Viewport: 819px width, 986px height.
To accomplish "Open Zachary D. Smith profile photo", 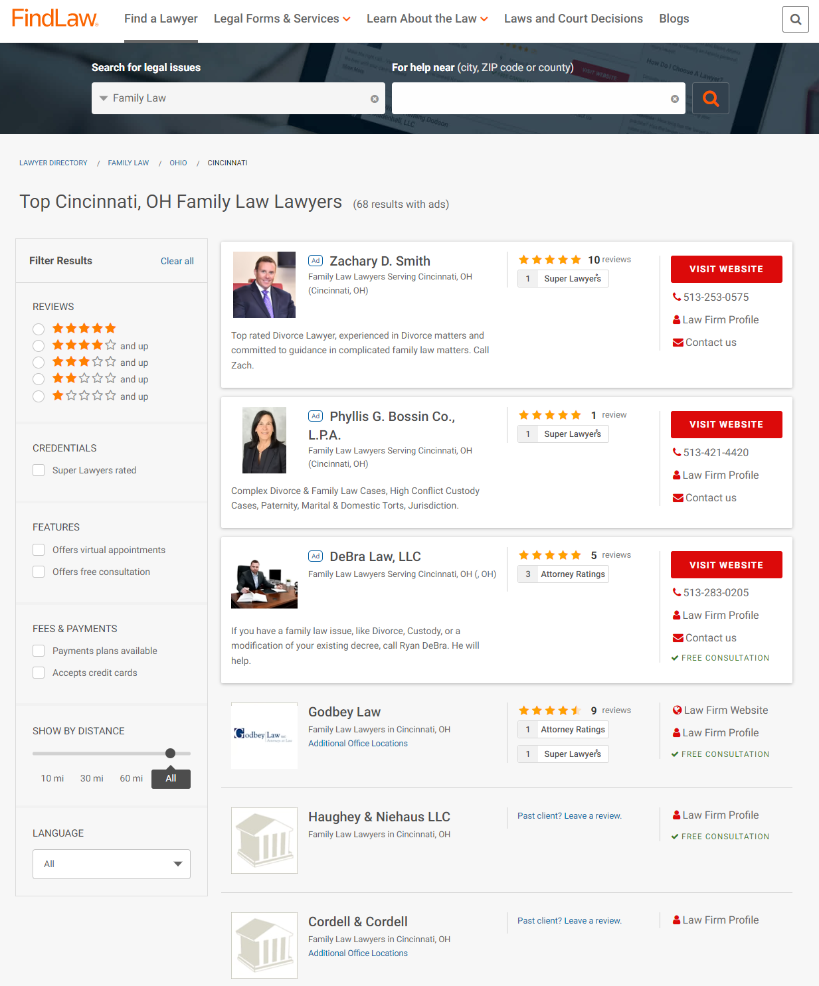I will (x=264, y=285).
